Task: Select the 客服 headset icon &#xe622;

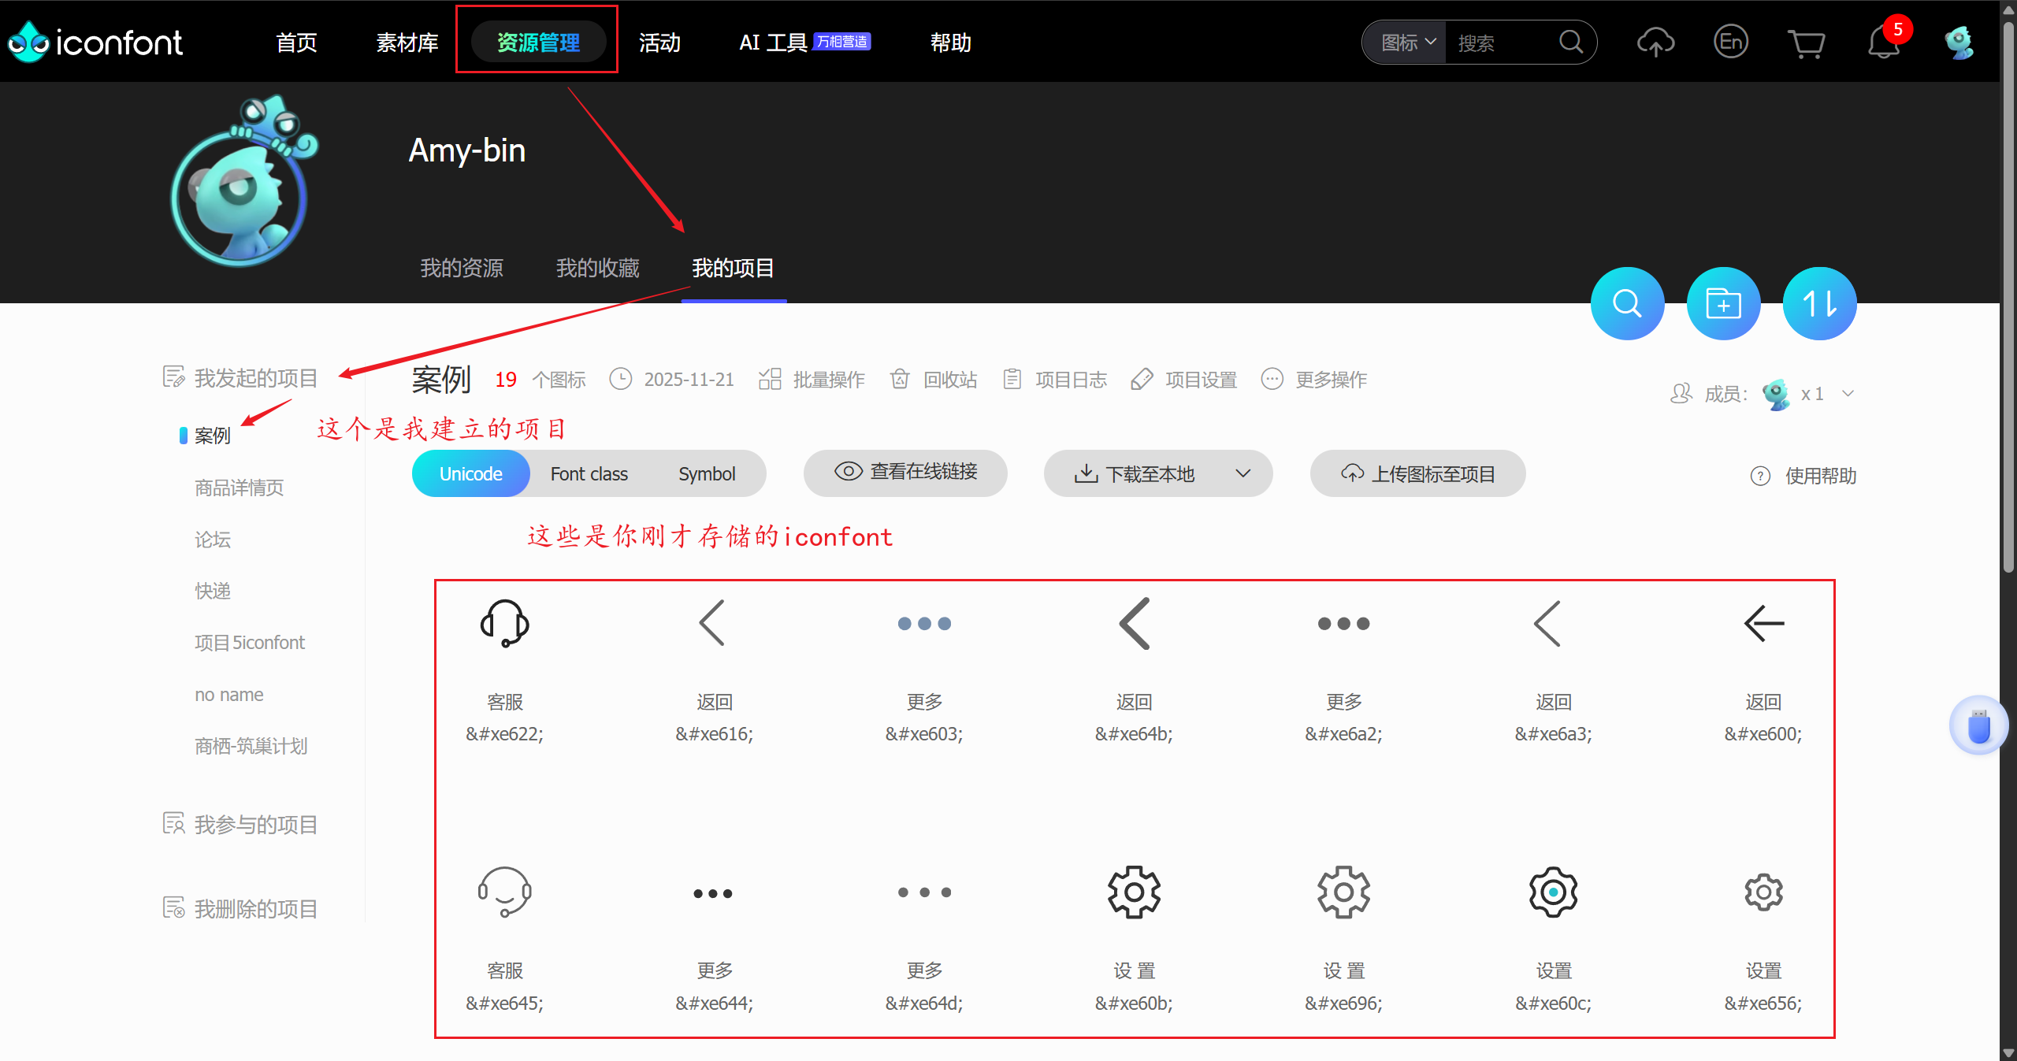Action: (x=504, y=623)
